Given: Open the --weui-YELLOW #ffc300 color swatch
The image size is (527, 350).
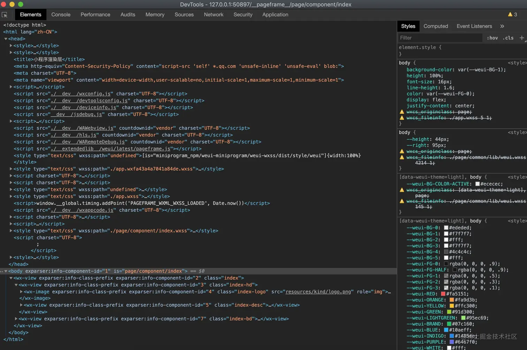Looking at the screenshot, I should 452,306.
